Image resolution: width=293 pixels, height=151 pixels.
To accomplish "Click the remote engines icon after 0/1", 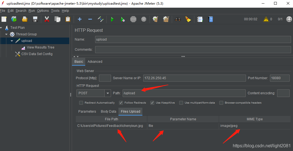I will click(x=289, y=19).
